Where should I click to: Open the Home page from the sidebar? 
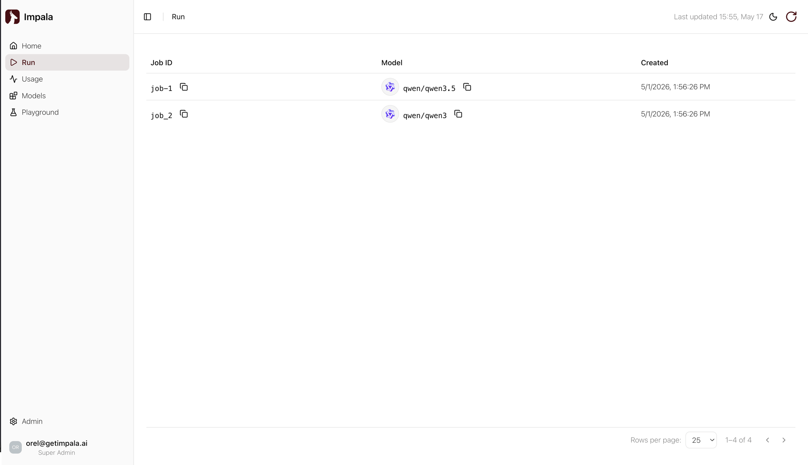click(x=67, y=46)
